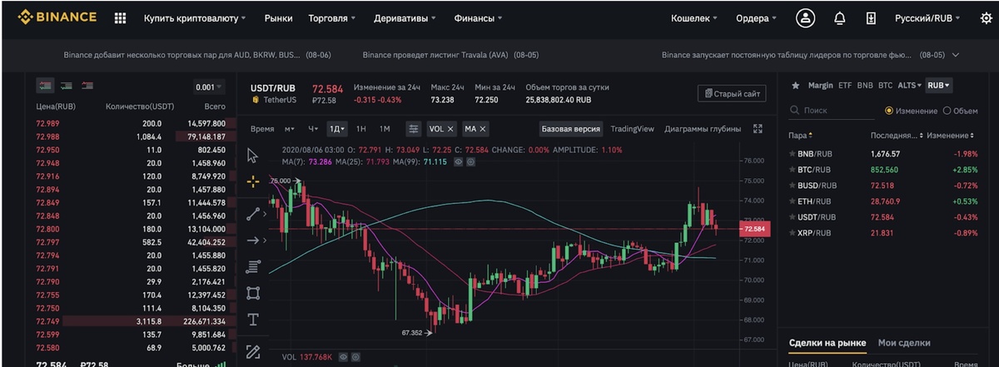
Task: Click the 72.749 price in order book
Action: click(x=47, y=320)
